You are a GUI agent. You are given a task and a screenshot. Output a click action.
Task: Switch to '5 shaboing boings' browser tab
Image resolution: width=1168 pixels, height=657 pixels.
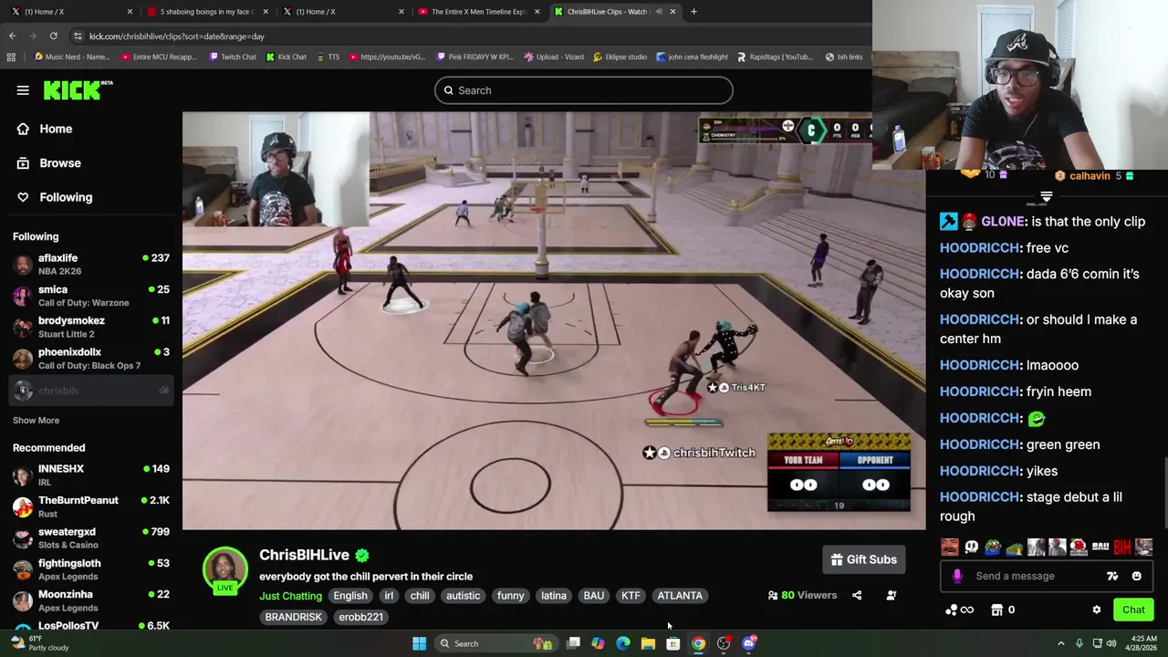[205, 12]
